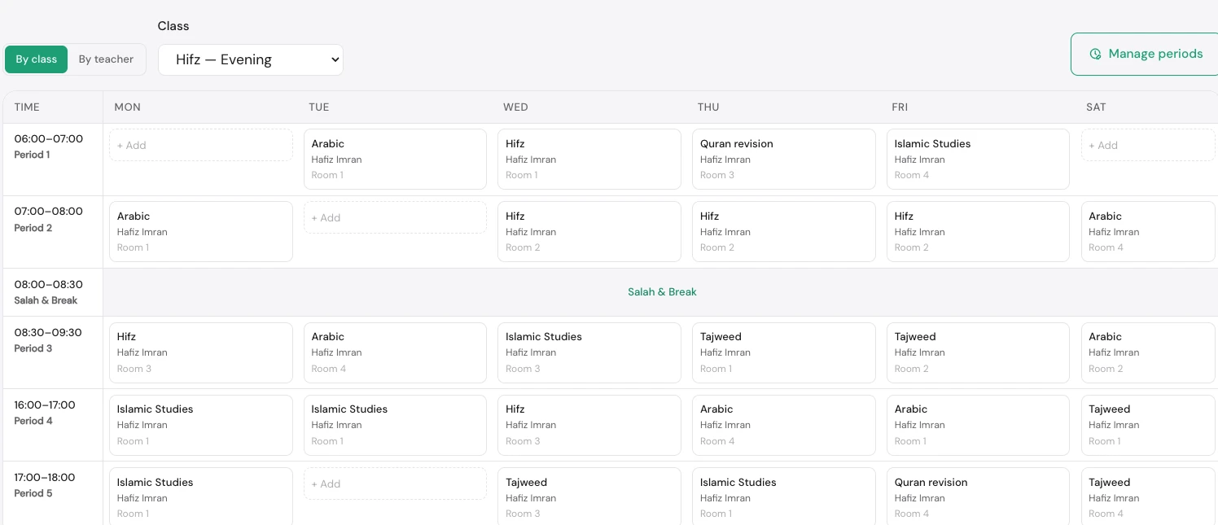Click the 07:00–08:00 Period 2 row label
The width and height of the screenshot is (1218, 525).
click(49, 219)
